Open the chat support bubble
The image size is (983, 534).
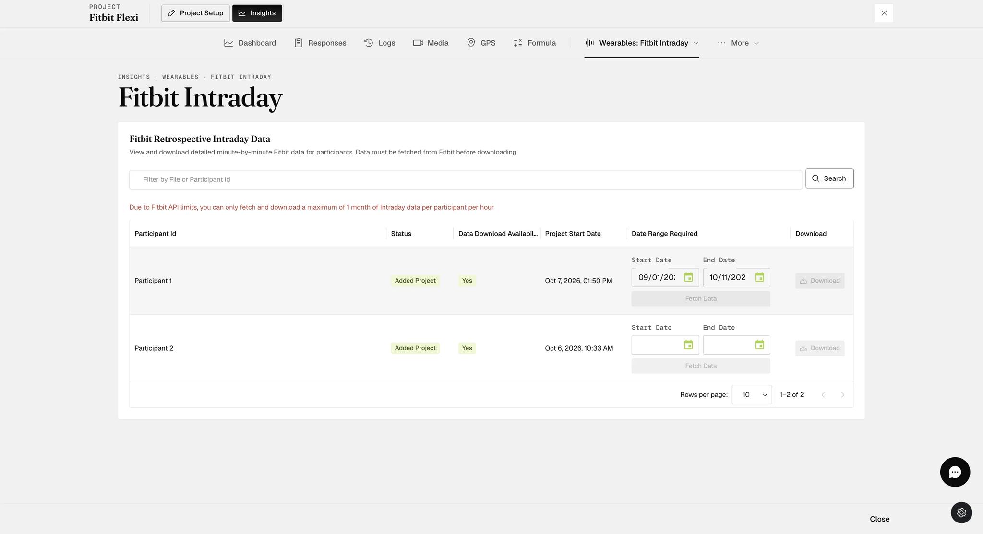point(955,472)
